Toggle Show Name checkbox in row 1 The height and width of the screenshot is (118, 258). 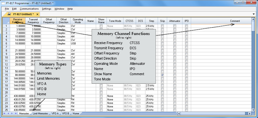coord(101,26)
